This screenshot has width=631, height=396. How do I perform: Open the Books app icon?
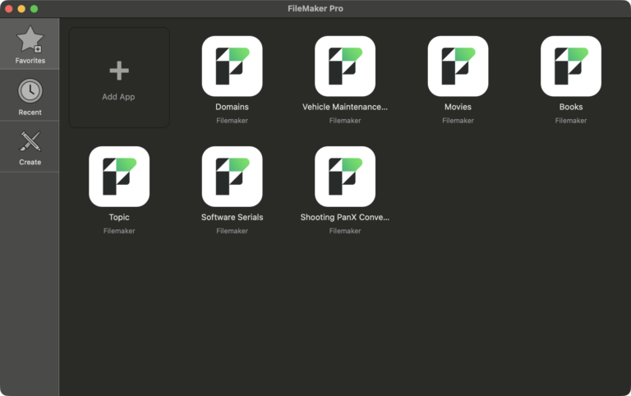point(571,66)
